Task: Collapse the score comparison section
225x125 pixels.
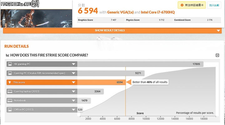Action: pos(217,55)
